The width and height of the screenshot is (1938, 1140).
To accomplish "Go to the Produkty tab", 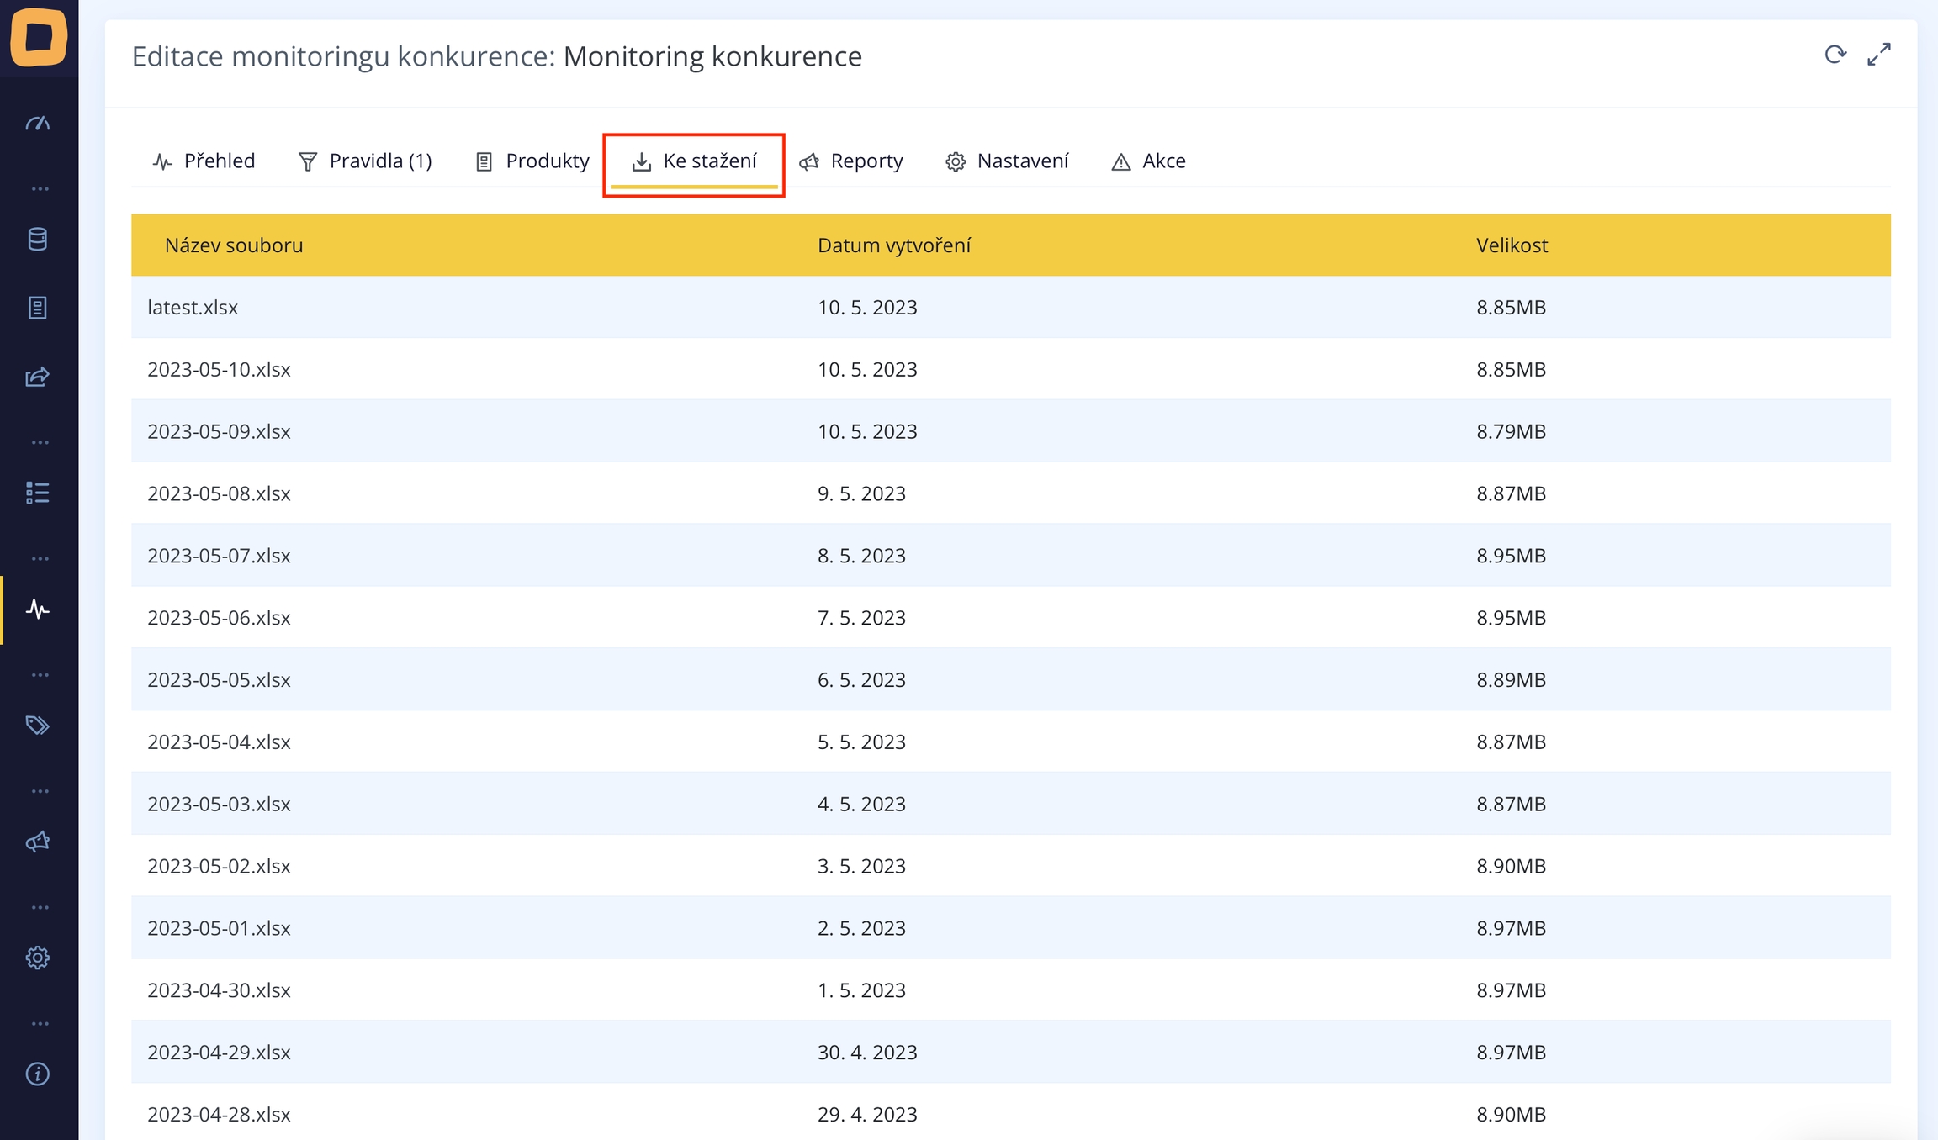I will [532, 161].
